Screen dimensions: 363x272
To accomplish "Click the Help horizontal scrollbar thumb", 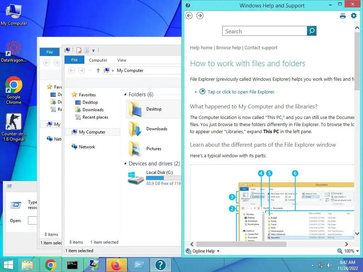I will (x=241, y=244).
